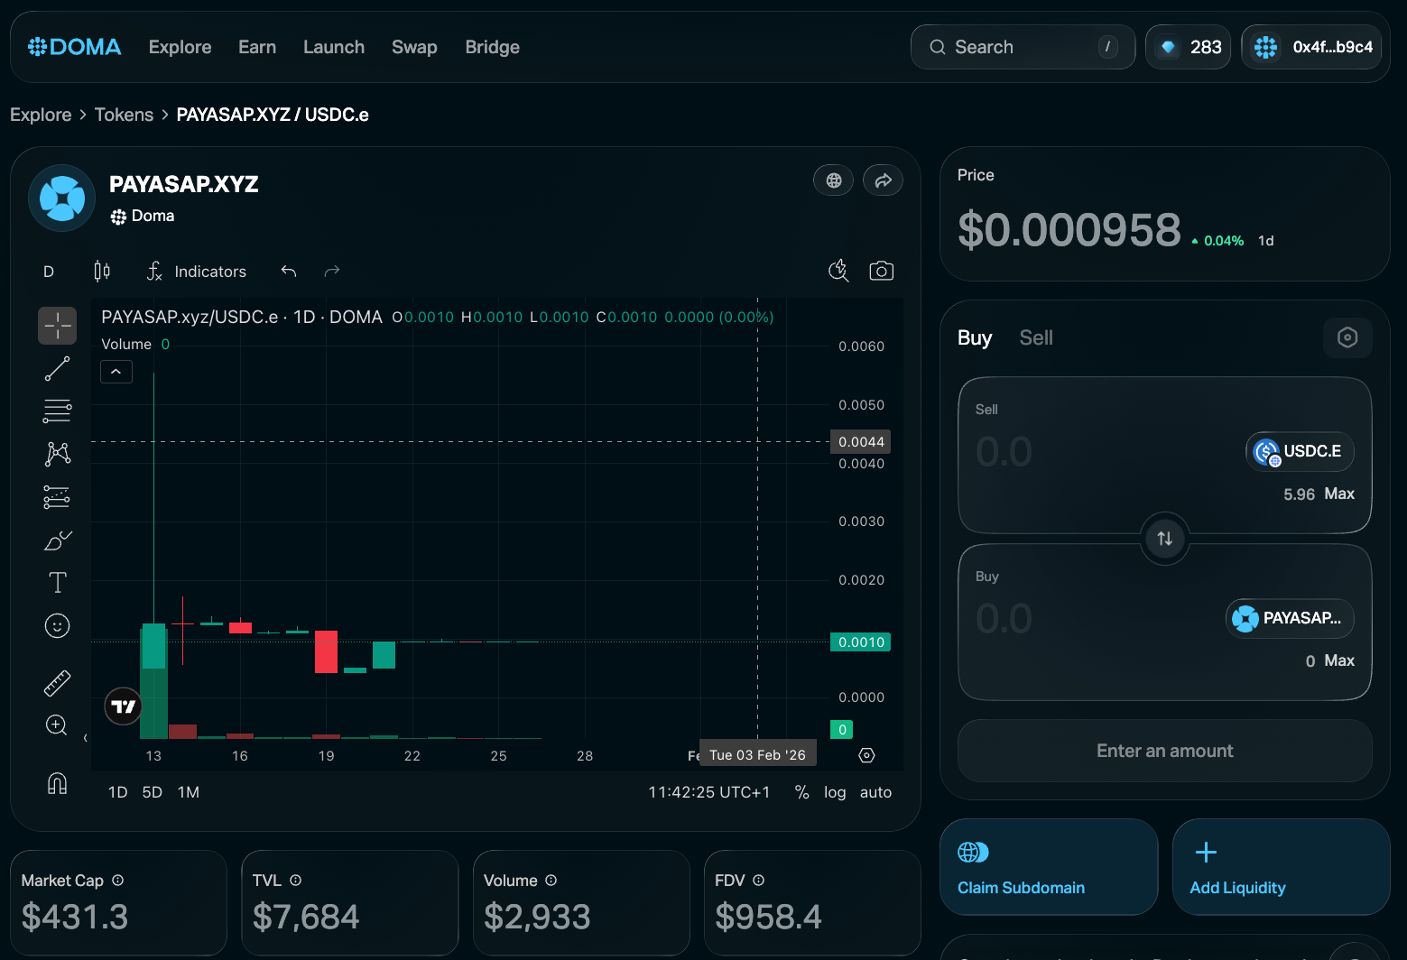Switch to the Sell tab
The width and height of the screenshot is (1407, 960).
(1036, 337)
